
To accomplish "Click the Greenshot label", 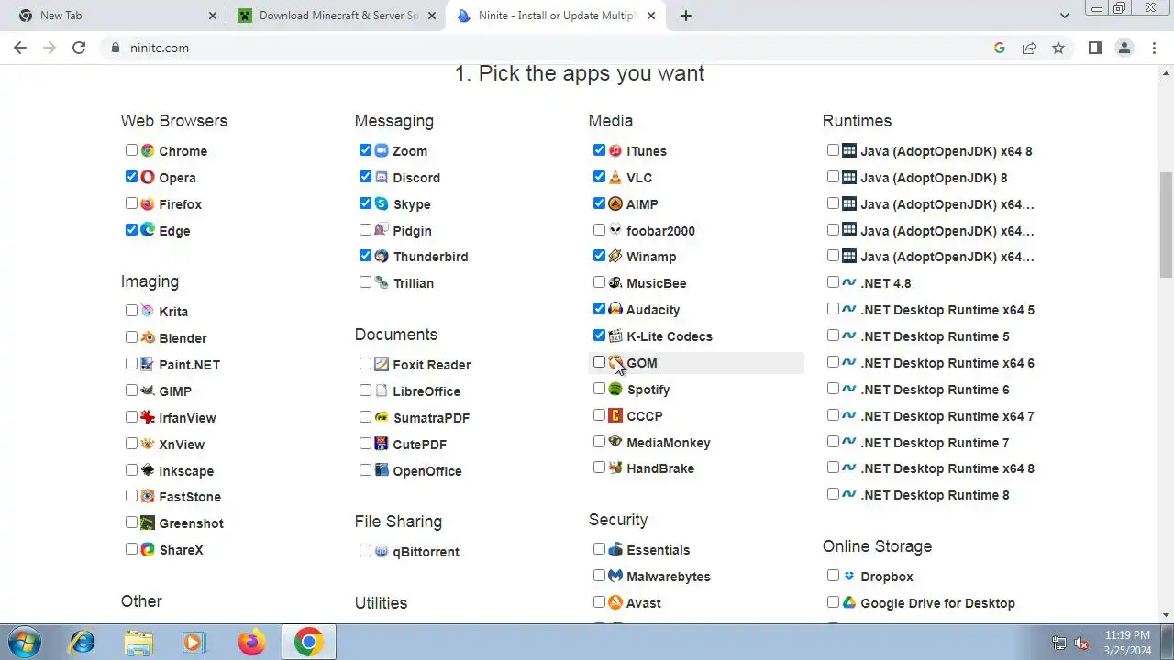I will [191, 522].
